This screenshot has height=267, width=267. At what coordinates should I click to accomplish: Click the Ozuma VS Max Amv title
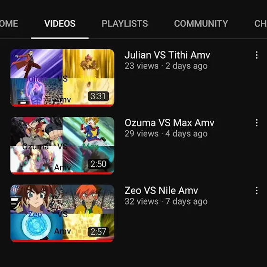click(169, 123)
